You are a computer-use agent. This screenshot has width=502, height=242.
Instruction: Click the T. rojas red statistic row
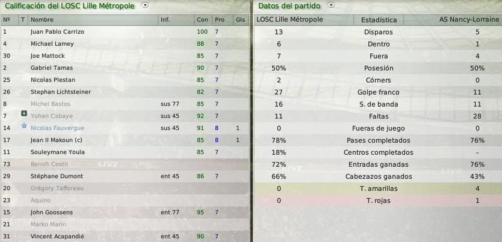pyautogui.click(x=378, y=201)
